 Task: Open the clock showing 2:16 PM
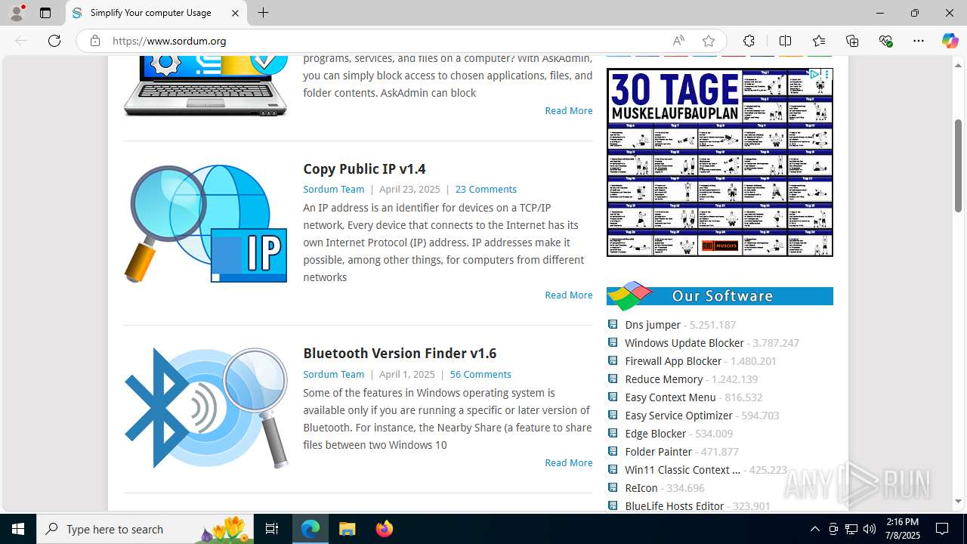[x=903, y=529]
